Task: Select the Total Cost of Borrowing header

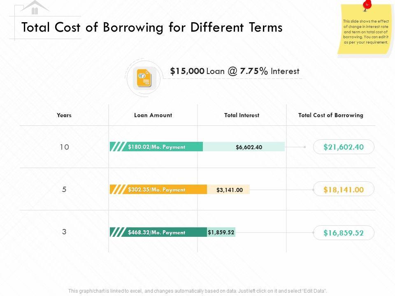Action: pos(331,115)
